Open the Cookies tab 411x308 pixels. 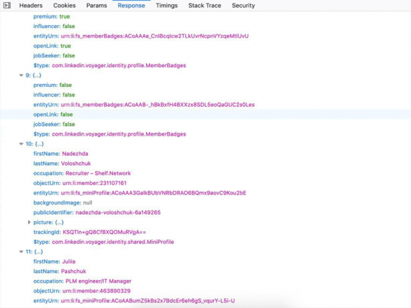point(64,5)
